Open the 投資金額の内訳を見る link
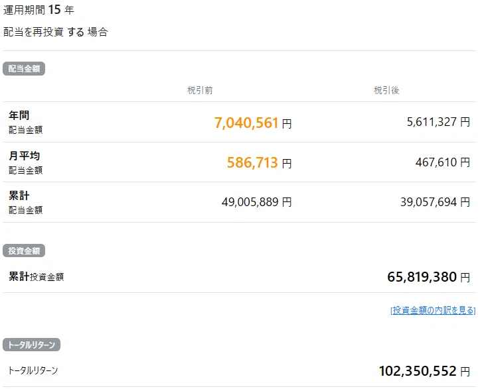This screenshot has height=389, width=480. [433, 310]
